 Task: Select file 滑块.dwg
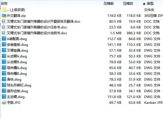pyautogui.click(x=14, y=80)
